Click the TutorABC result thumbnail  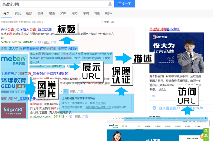coord(14,110)
